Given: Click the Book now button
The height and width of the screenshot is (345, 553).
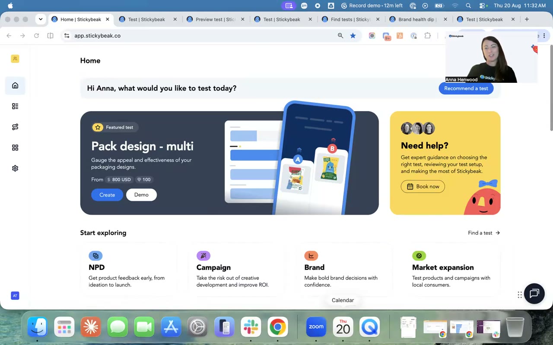Looking at the screenshot, I should (423, 186).
